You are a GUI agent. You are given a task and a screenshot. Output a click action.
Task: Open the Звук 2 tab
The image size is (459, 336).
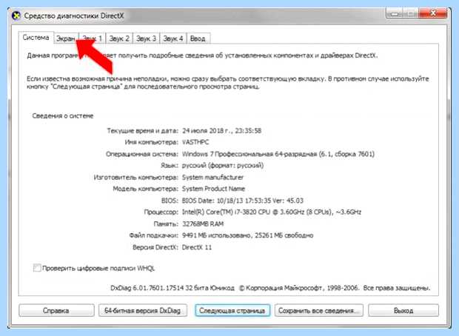coord(119,38)
